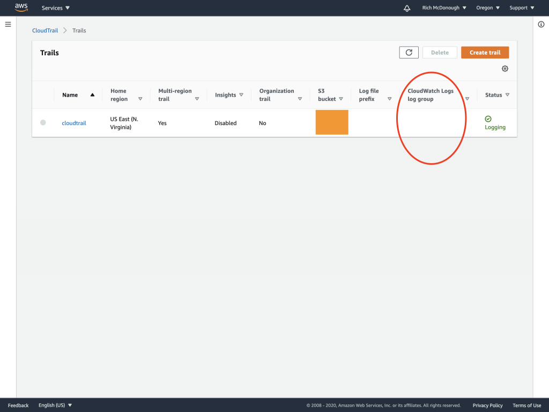Open the table preferences gear

[505, 69]
